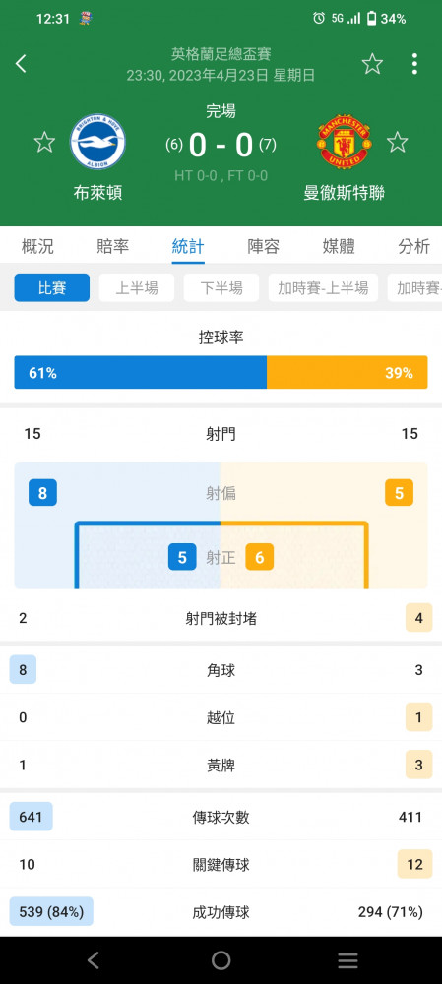The height and width of the screenshot is (984, 442).
Task: Select the 加時賽-上半場 filter chip
Action: [x=323, y=288]
